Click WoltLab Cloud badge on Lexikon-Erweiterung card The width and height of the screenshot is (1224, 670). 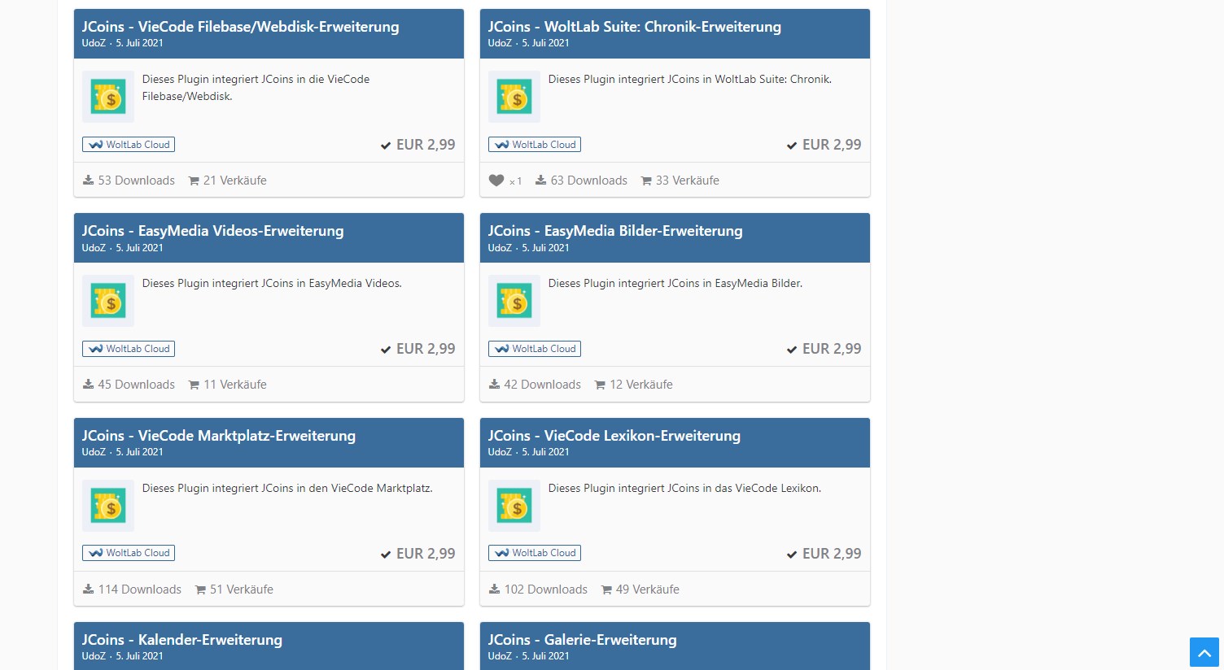coord(535,553)
